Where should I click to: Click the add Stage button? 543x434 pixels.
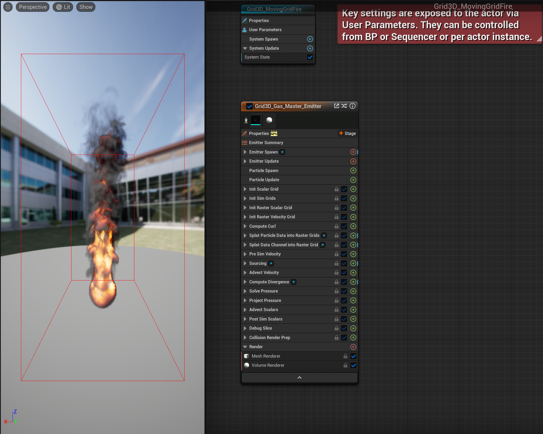click(347, 133)
